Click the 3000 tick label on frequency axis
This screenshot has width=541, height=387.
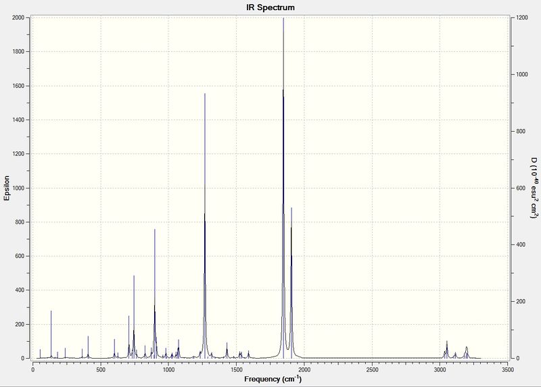pos(440,369)
